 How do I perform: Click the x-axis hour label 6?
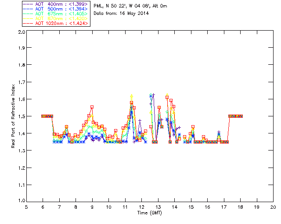[x=43, y=207]
